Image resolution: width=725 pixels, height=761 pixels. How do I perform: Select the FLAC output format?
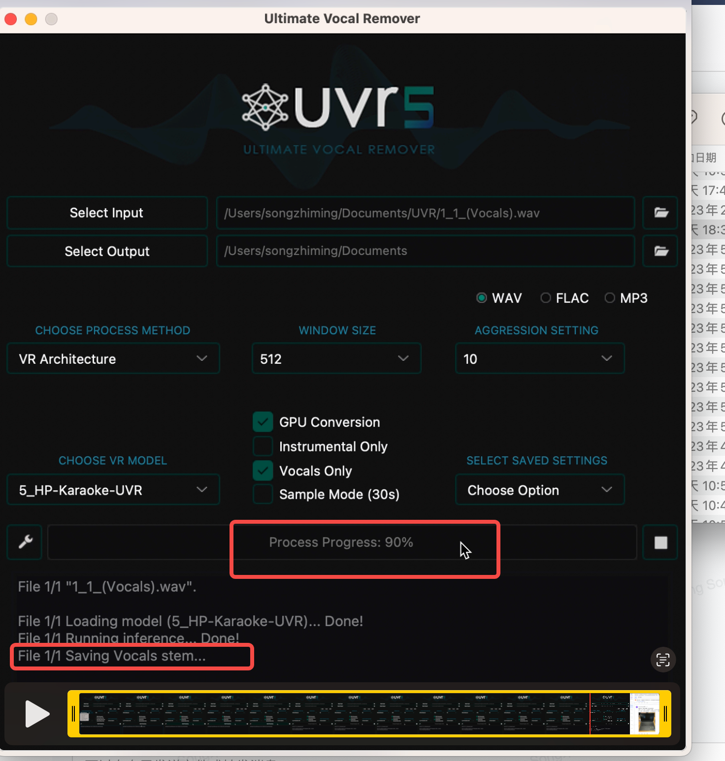point(546,298)
